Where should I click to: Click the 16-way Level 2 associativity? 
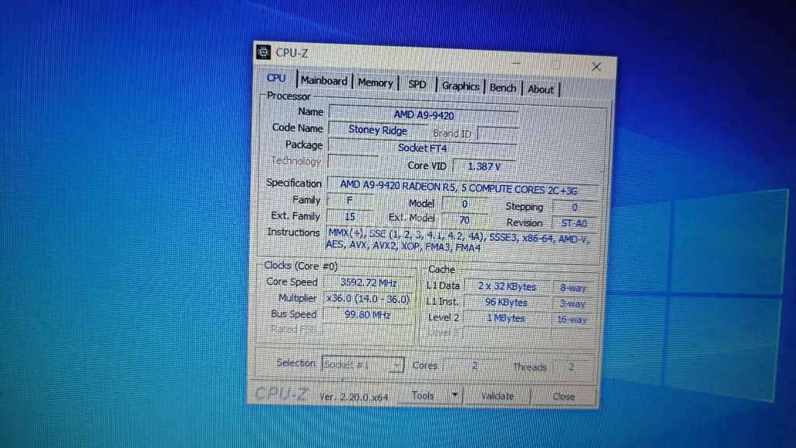point(571,320)
